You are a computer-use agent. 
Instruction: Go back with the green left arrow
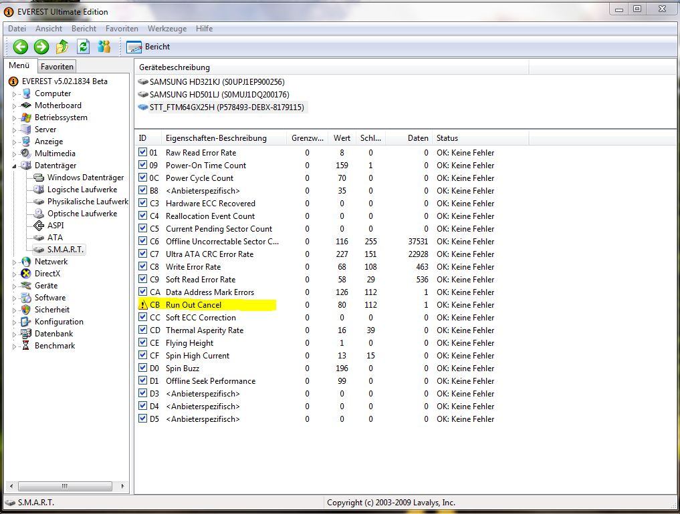[20, 47]
